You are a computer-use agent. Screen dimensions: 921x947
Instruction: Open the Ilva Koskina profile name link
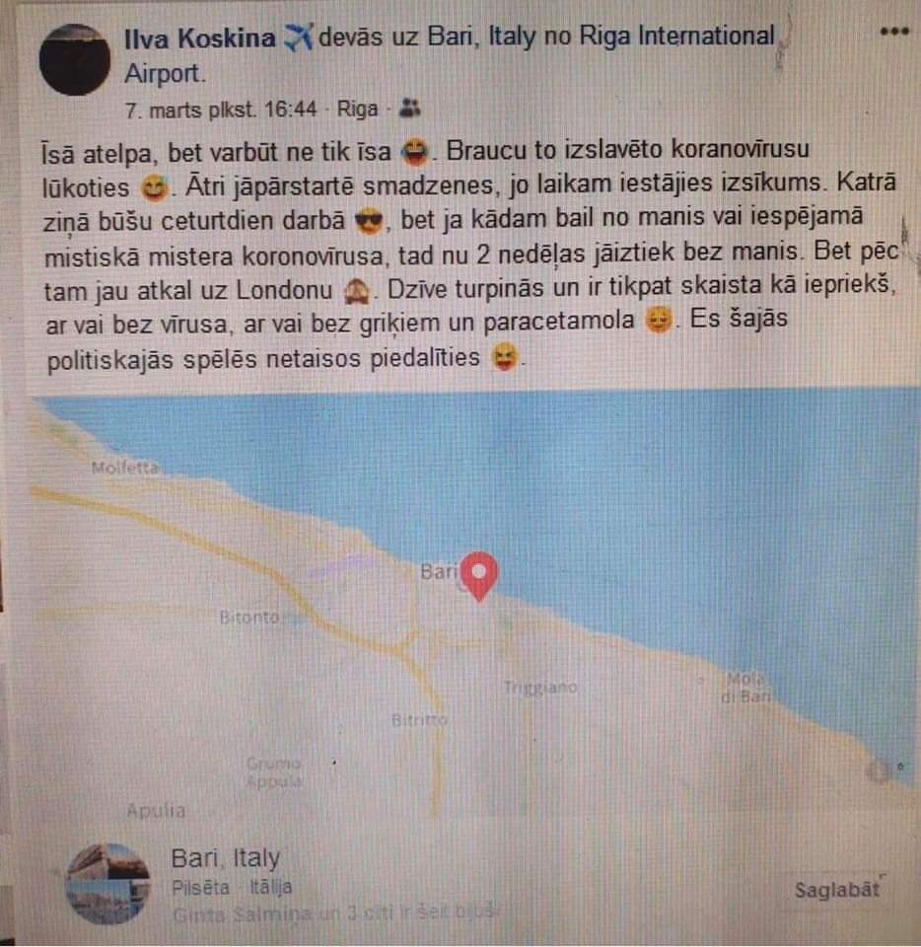(x=199, y=38)
